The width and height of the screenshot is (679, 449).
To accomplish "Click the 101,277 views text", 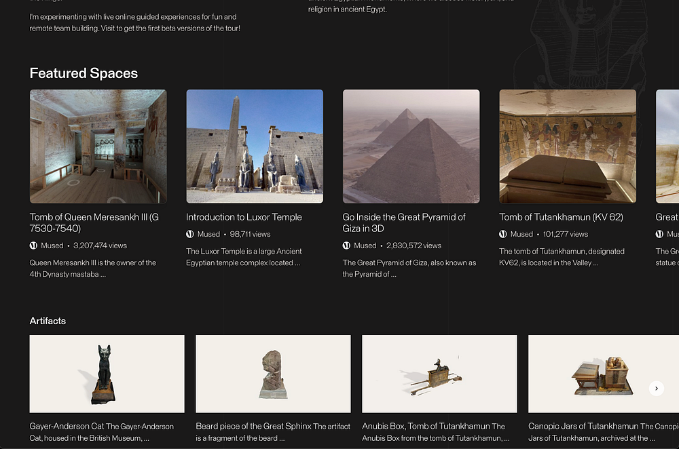I will pyautogui.click(x=566, y=234).
